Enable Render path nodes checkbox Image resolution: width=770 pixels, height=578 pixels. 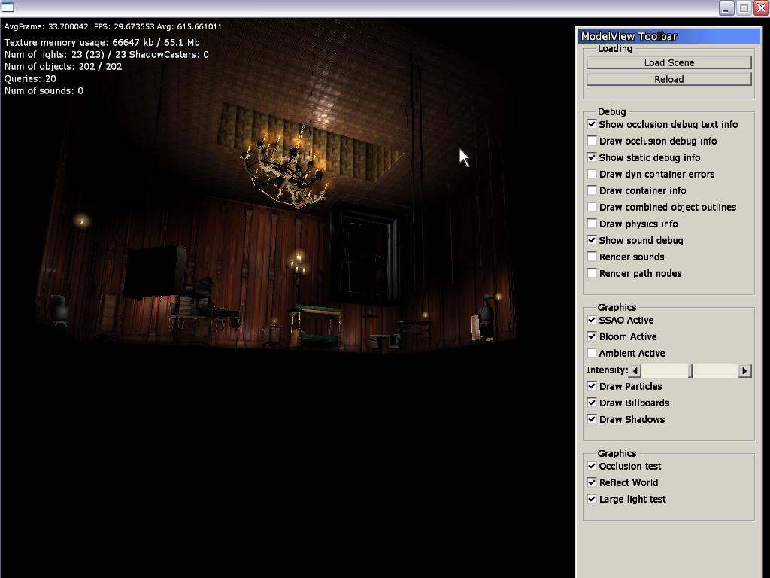(592, 273)
